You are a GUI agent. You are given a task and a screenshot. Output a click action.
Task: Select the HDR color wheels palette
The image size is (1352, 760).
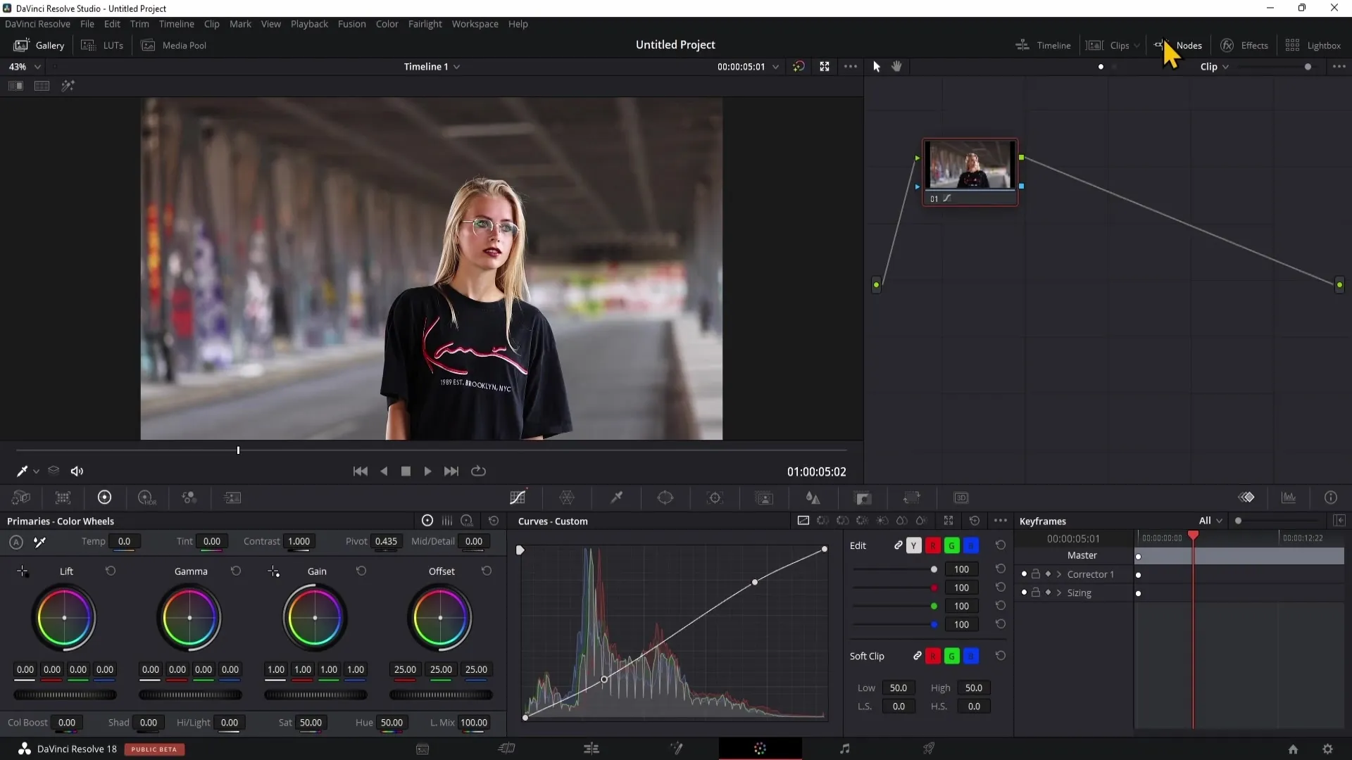146,498
